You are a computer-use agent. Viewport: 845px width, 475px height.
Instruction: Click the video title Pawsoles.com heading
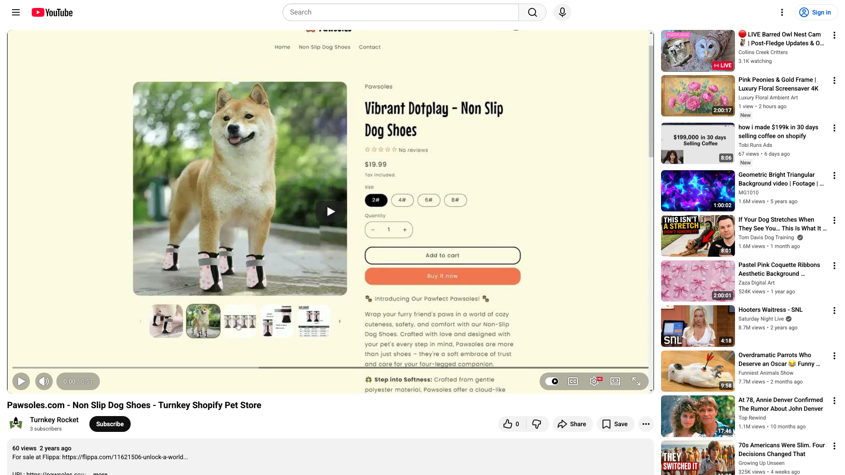click(x=134, y=405)
